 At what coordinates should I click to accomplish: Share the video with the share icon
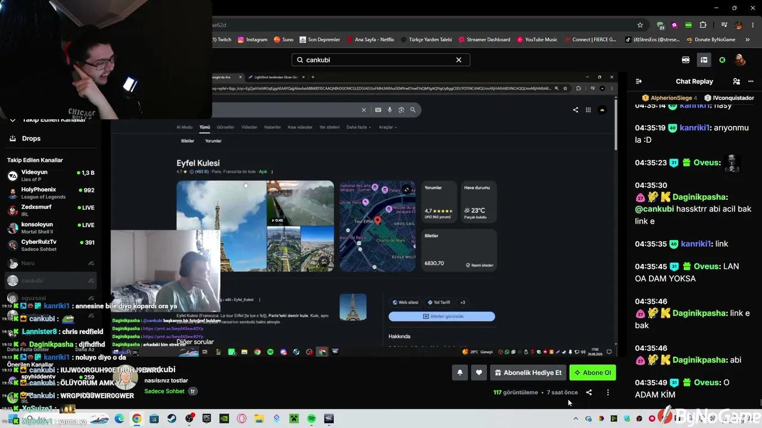[589, 392]
